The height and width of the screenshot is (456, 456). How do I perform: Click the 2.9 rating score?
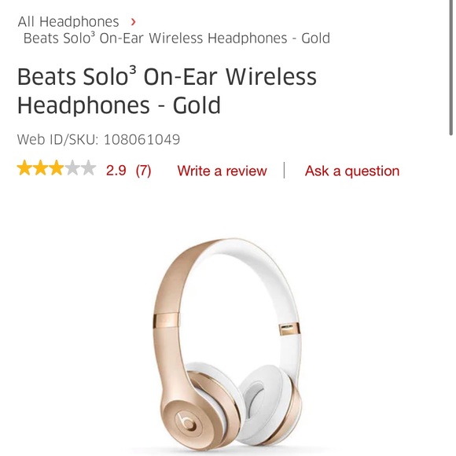[116, 171]
